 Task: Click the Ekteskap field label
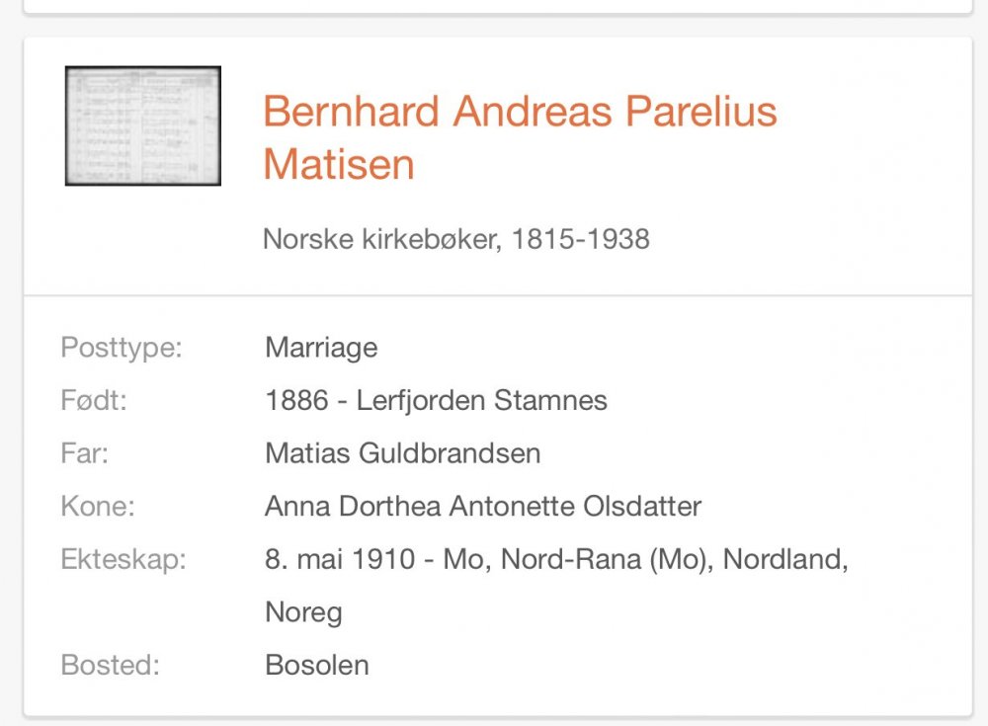[123, 559]
